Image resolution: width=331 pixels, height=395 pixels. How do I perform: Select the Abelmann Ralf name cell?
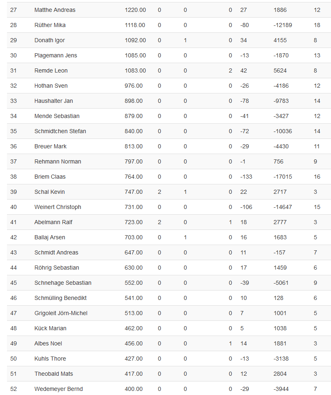tap(53, 222)
